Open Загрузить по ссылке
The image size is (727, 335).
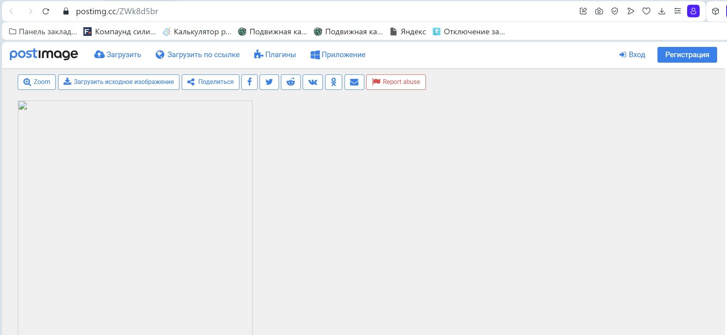pos(198,55)
